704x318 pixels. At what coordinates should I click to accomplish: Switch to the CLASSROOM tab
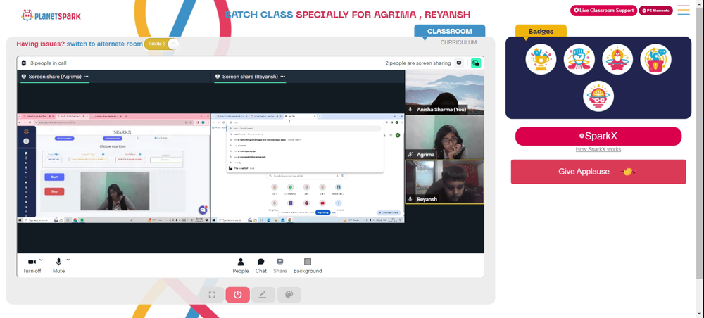tap(449, 32)
